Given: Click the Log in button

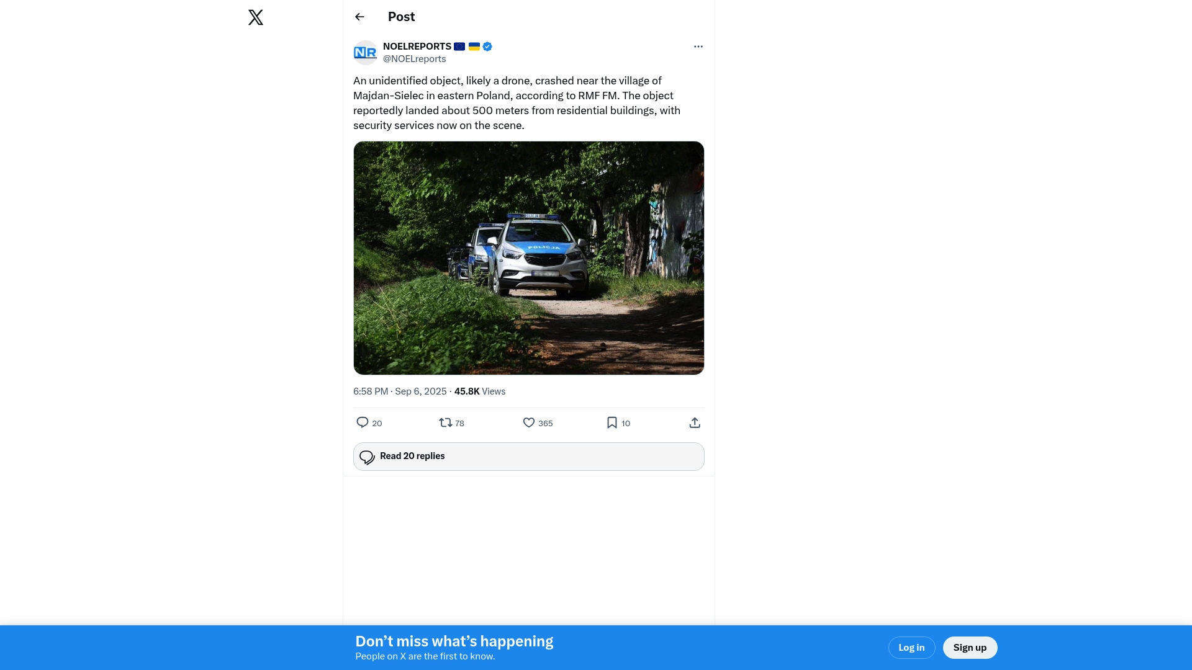Looking at the screenshot, I should [x=911, y=648].
